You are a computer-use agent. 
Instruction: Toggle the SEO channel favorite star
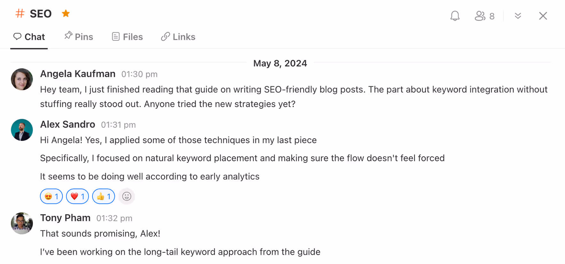[x=66, y=13]
